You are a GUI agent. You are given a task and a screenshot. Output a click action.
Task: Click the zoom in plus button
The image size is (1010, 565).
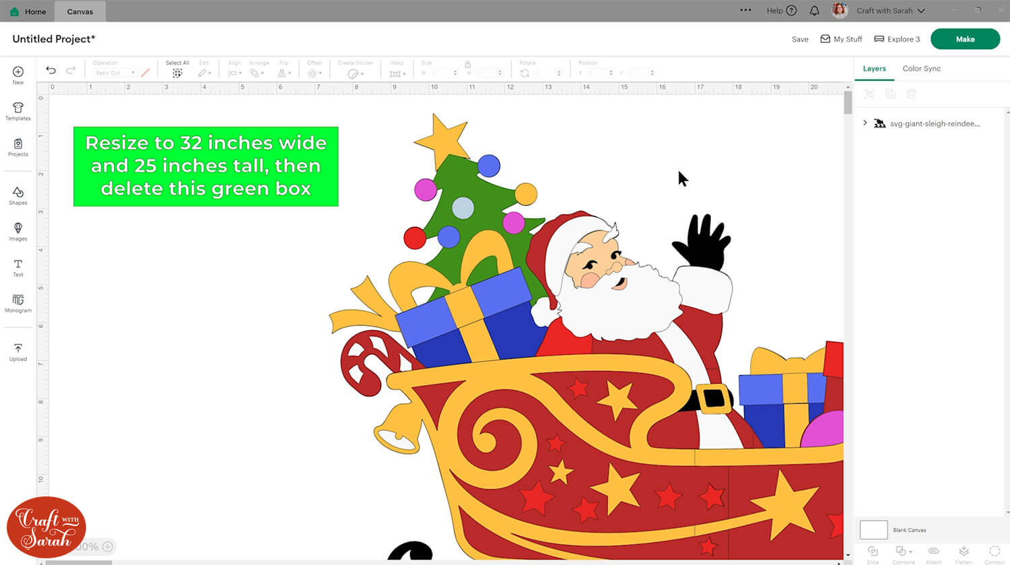[108, 547]
